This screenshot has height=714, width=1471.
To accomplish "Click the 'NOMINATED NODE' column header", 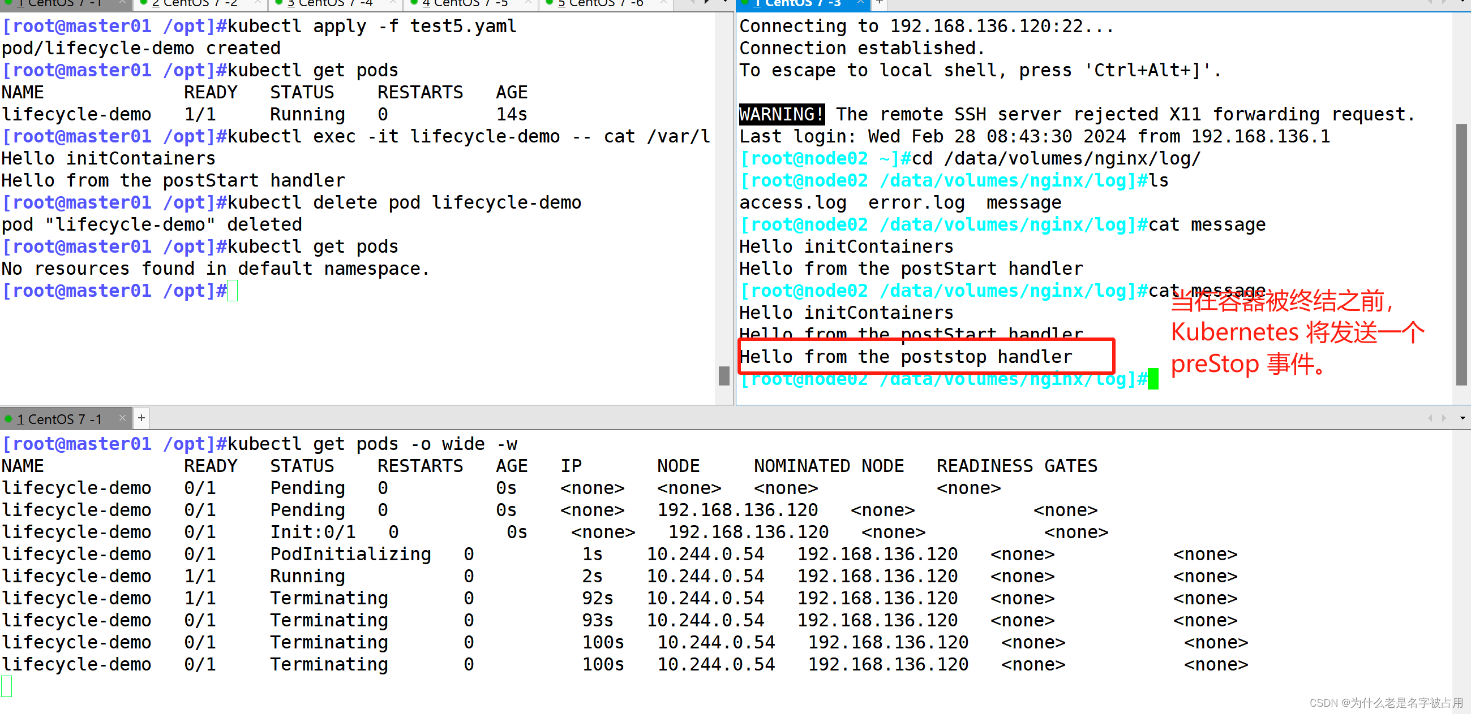I will click(x=829, y=466).
